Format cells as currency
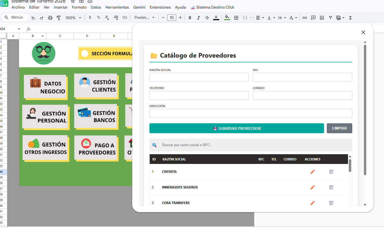This screenshot has height=228, width=384. [x=90, y=17]
